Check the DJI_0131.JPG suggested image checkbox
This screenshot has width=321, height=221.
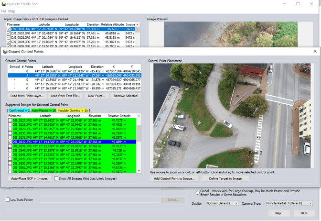[10, 138]
